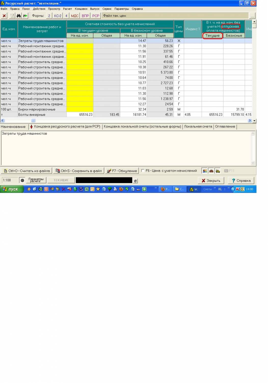Image resolution: width=268 pixels, height=383 pixels.
Task: Click Ctrl+O Считать из файла button
Action: click(x=26, y=171)
